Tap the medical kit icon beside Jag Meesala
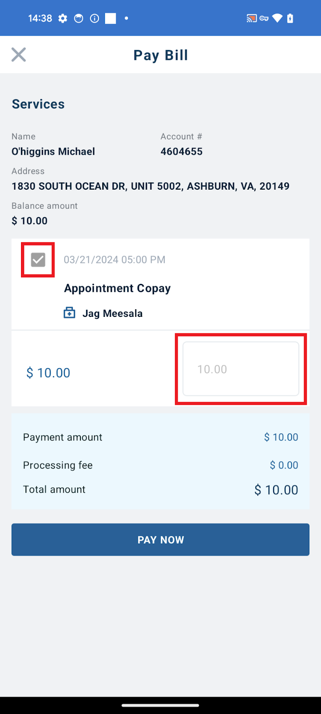Viewport: 321px width, 714px height. coord(69,313)
